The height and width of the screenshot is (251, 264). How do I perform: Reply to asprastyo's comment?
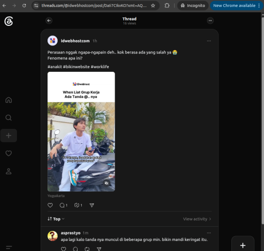point(76,249)
